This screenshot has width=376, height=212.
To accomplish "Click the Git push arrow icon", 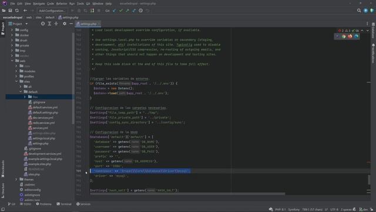I will [x=127, y=11].
